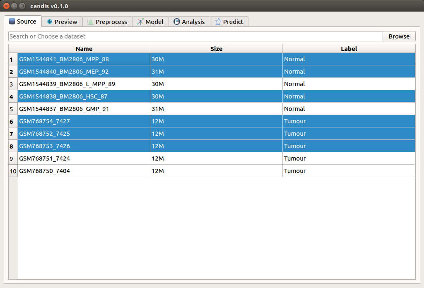Select row header number 3

click(x=13, y=84)
